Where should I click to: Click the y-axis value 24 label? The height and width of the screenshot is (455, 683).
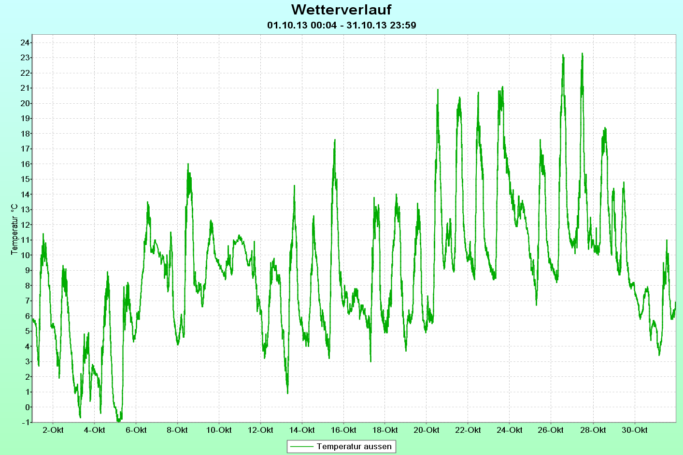[25, 42]
